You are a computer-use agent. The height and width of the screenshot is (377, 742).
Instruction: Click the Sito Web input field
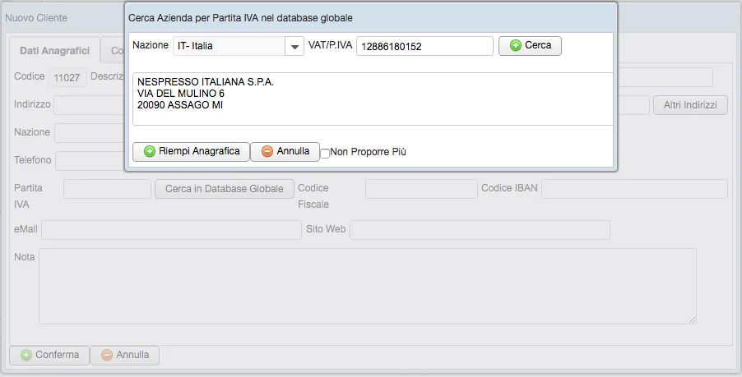[480, 230]
